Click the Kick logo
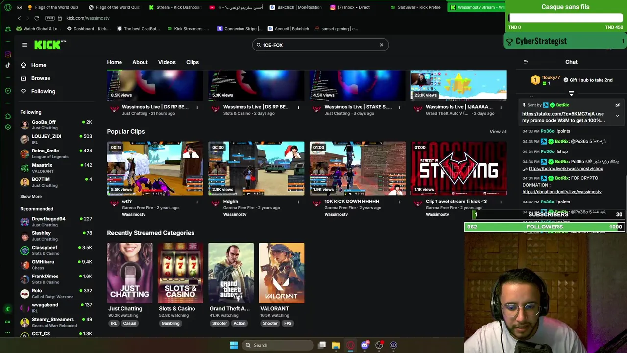 [x=50, y=45]
